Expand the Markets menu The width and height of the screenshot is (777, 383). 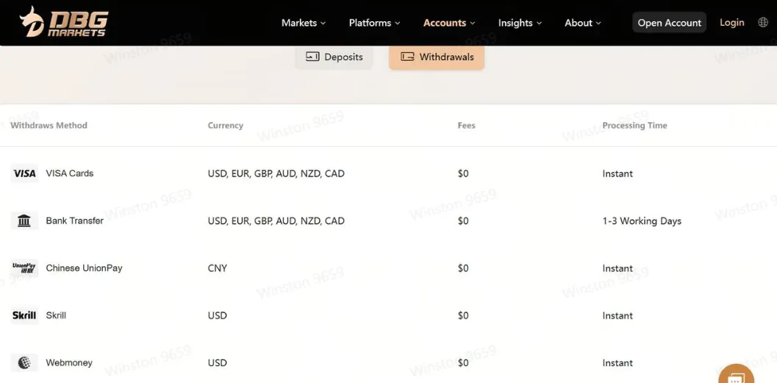tap(304, 23)
